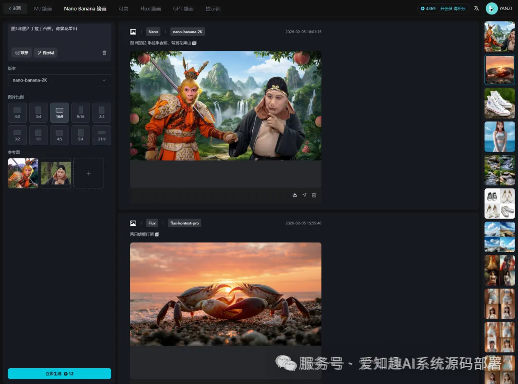
Task: Select the 2:3 aspect ratio
Action: 102,113
